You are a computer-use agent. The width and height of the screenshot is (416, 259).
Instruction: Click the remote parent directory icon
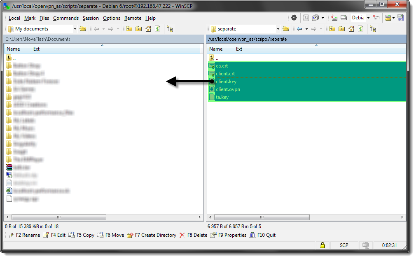click(332, 29)
